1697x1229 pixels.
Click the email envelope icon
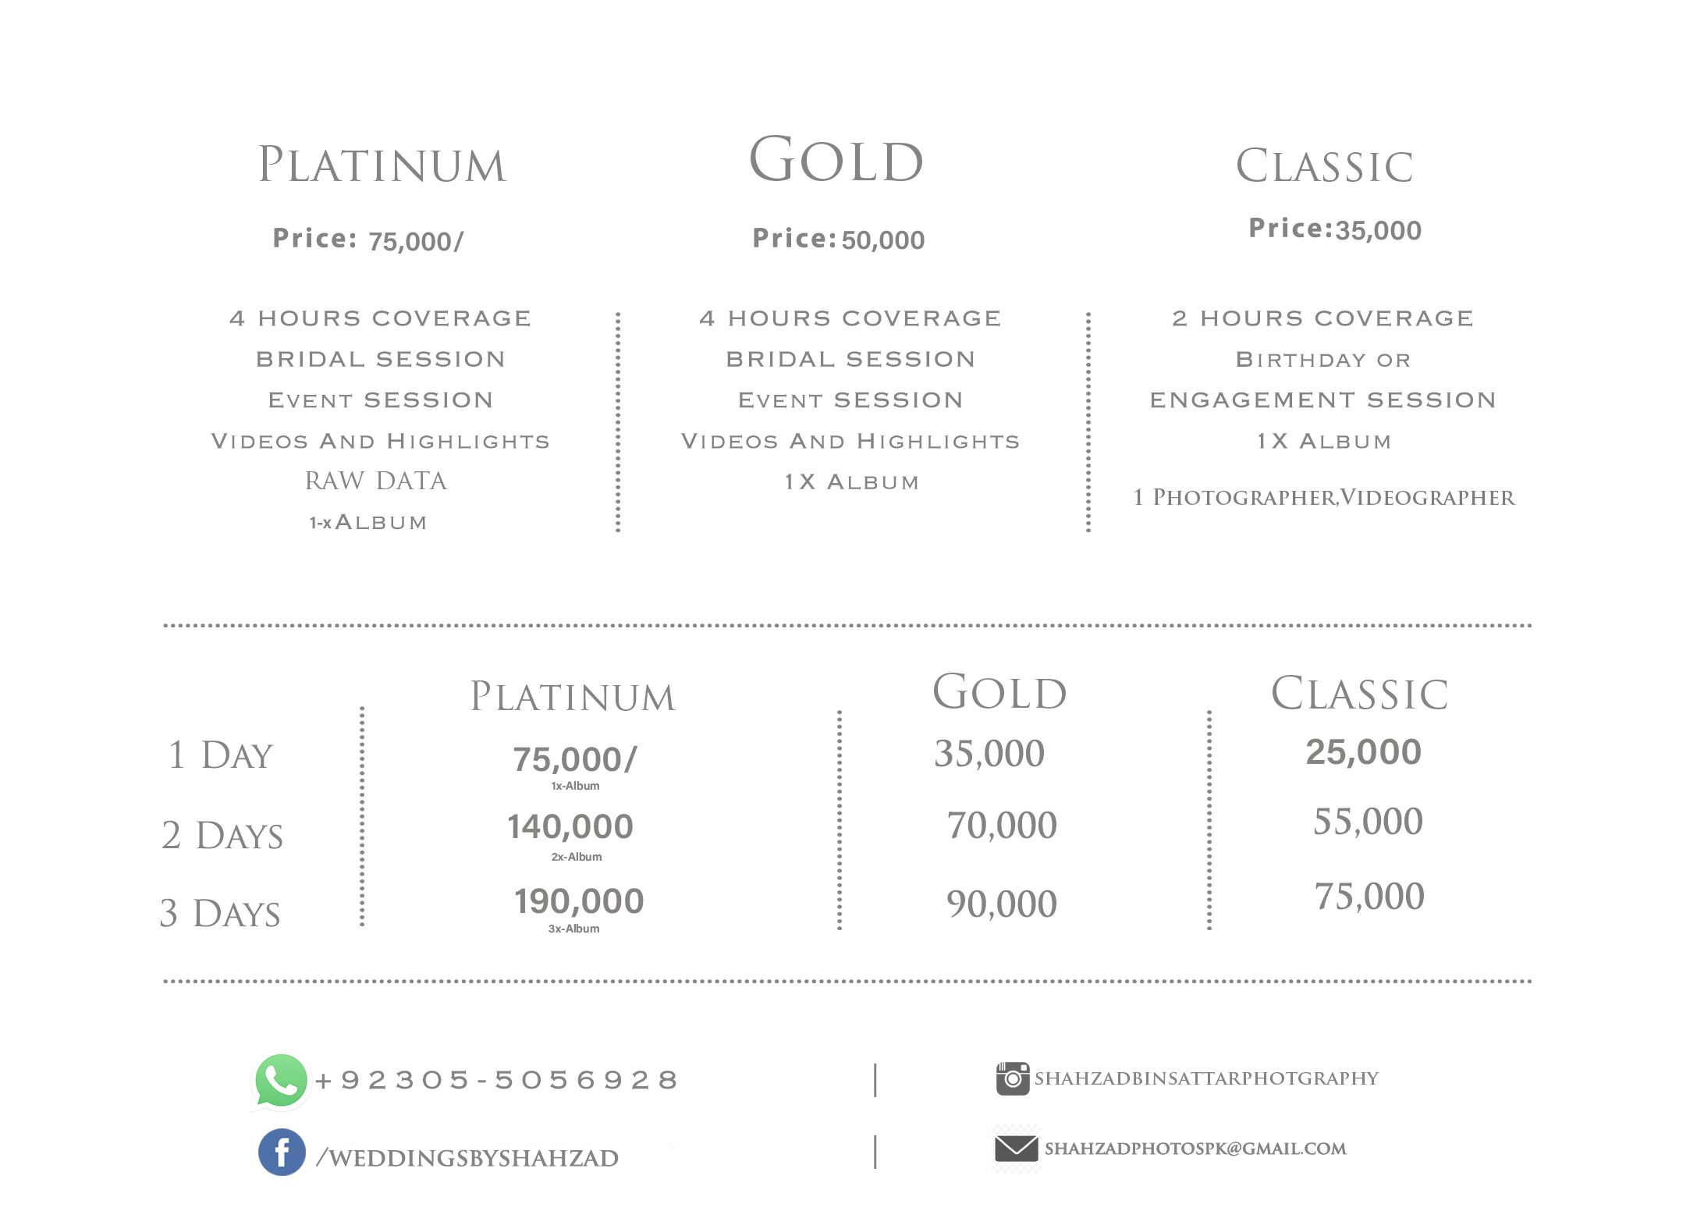[1016, 1149]
